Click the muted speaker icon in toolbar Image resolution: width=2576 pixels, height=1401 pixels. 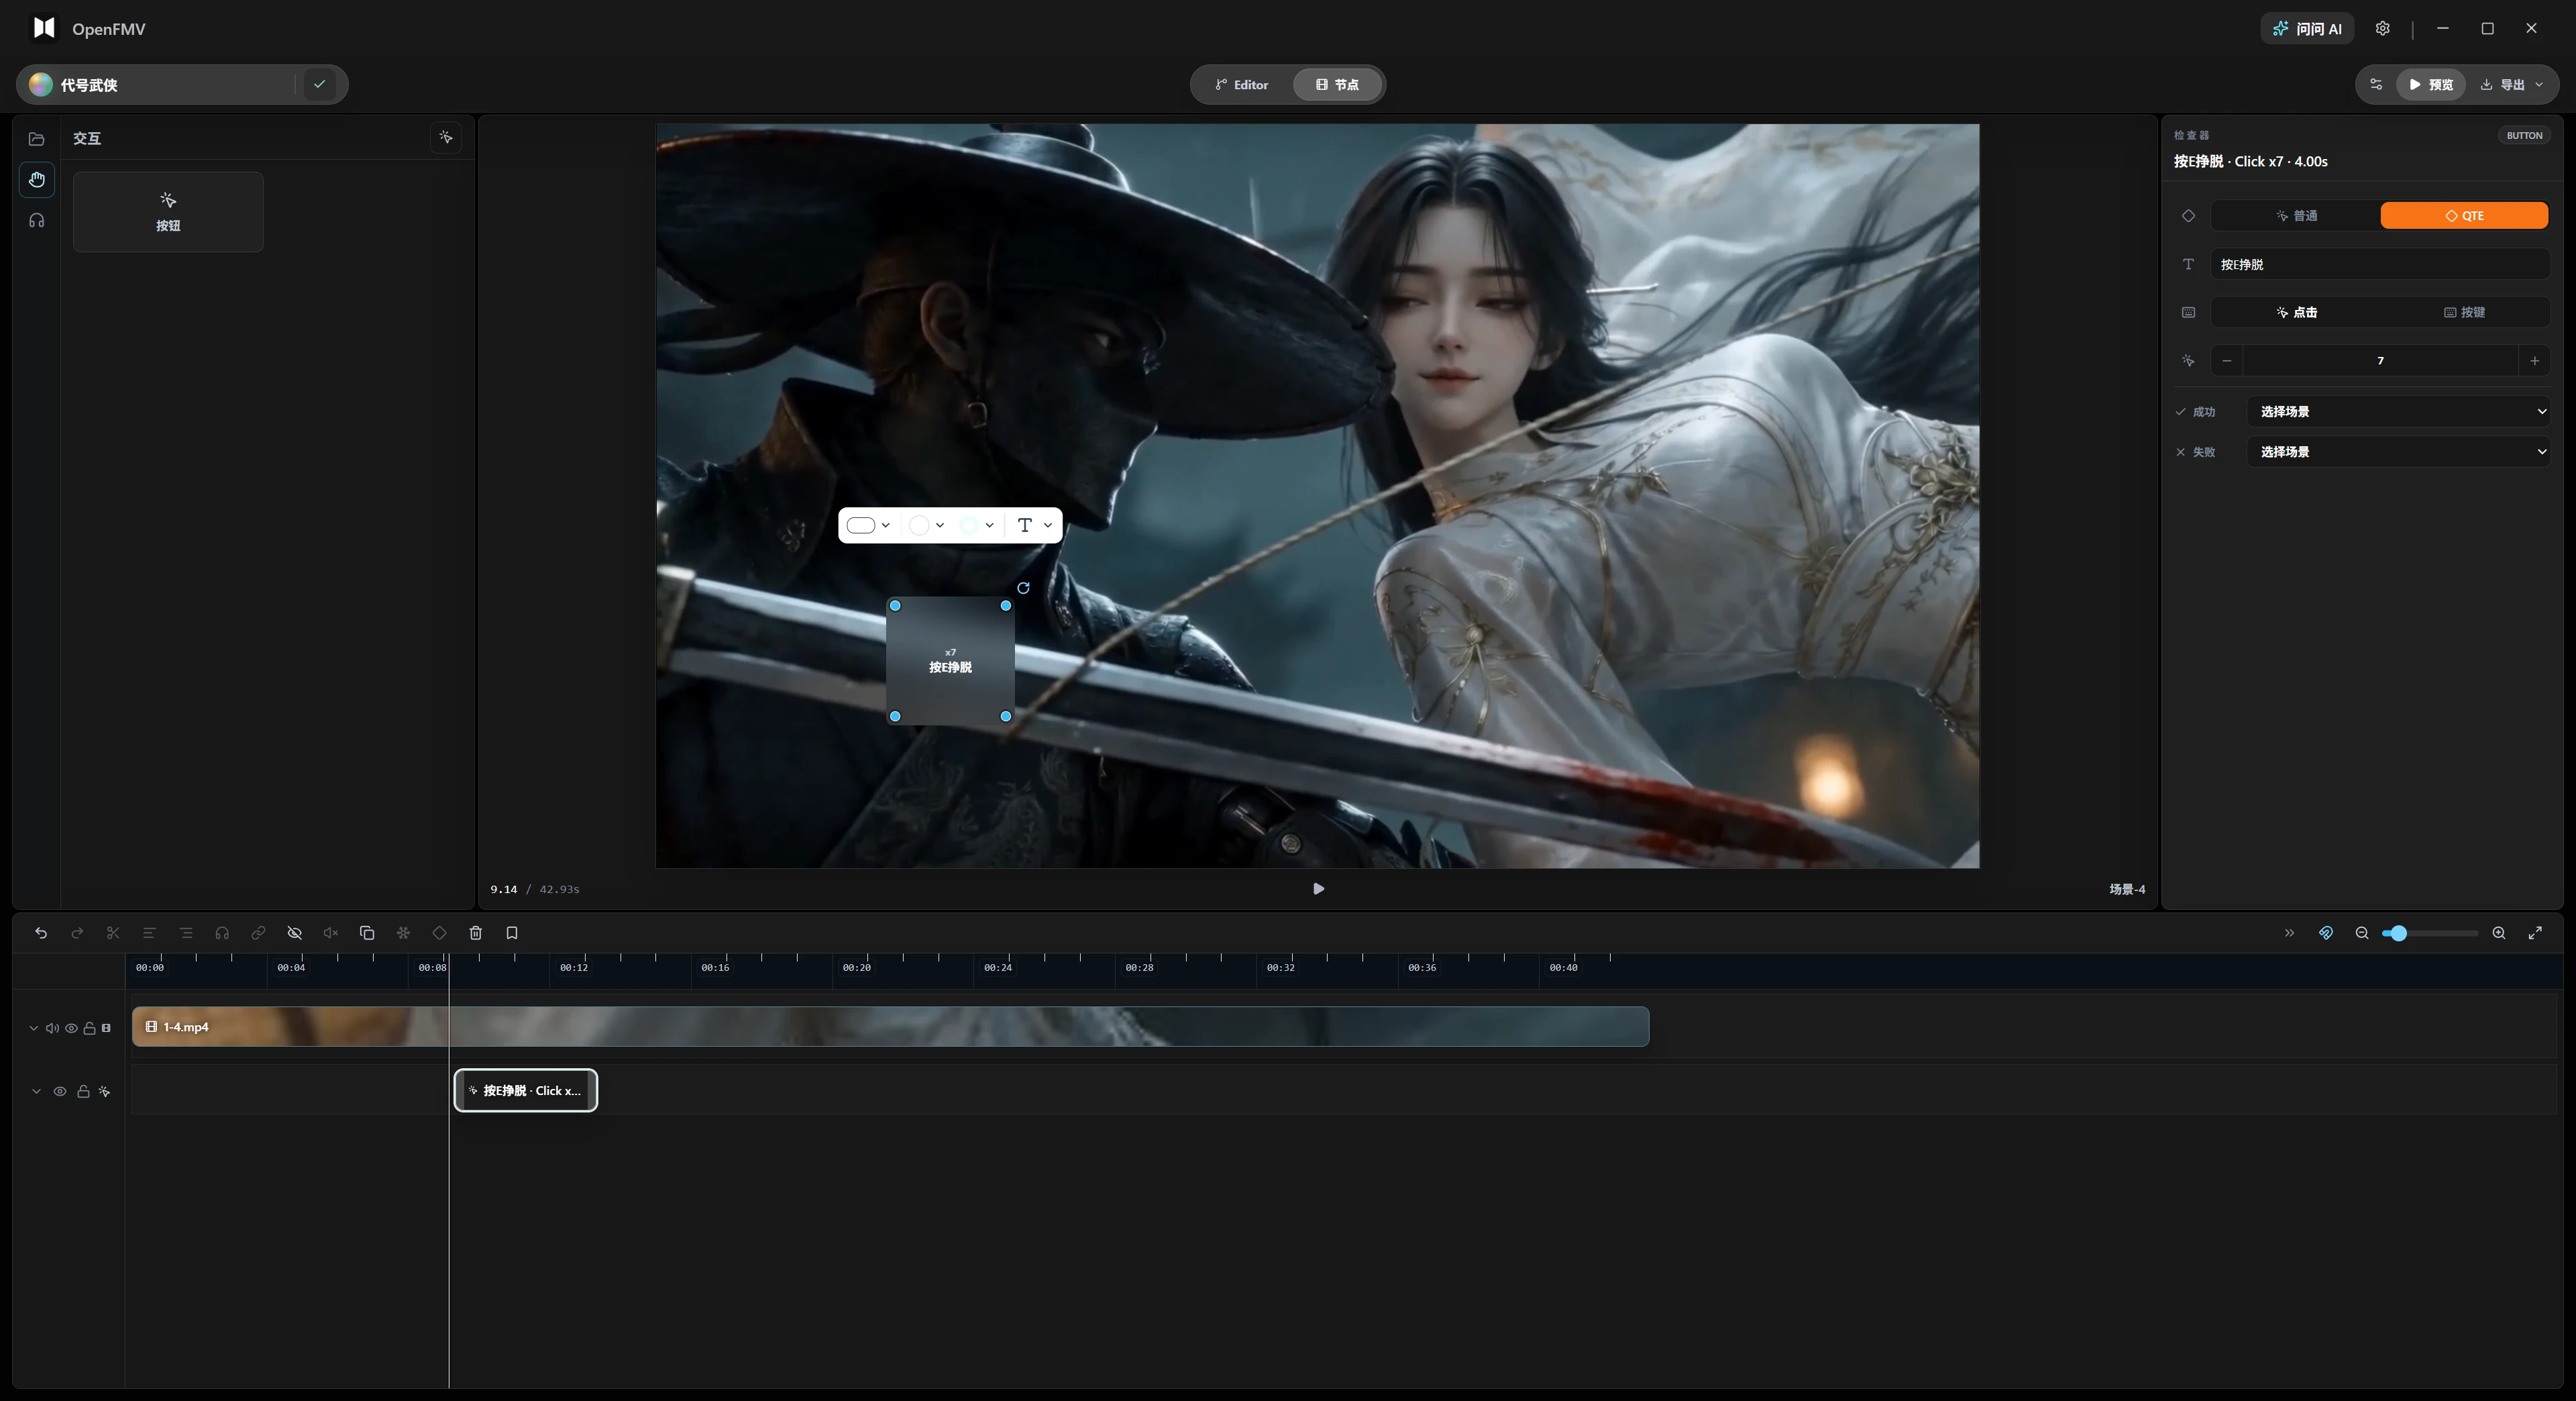point(331,933)
